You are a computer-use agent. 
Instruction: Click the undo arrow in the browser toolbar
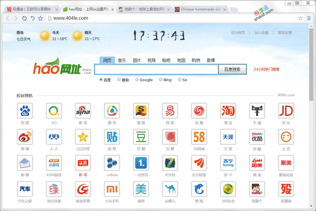point(32,18)
